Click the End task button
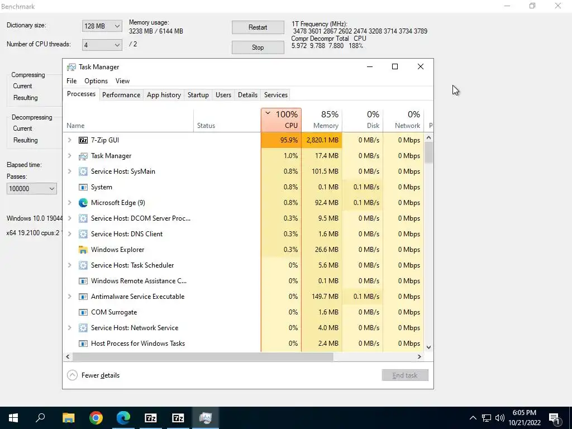The height and width of the screenshot is (429, 572). 405,375
